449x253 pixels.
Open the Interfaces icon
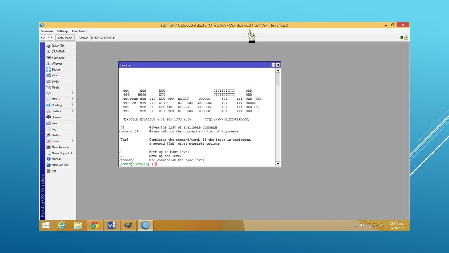(x=48, y=58)
